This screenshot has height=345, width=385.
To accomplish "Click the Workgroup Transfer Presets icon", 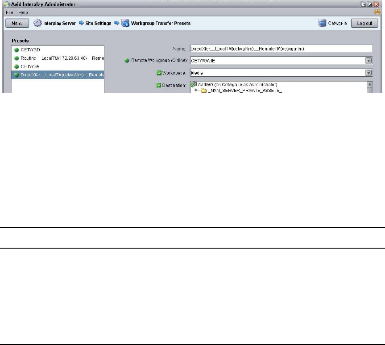I will (x=125, y=23).
